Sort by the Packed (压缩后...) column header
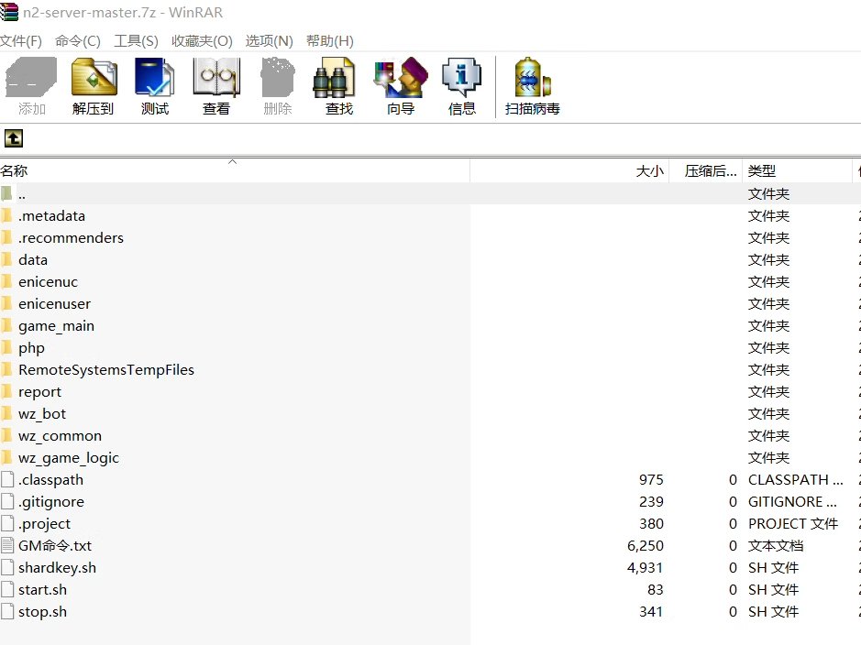 [706, 171]
